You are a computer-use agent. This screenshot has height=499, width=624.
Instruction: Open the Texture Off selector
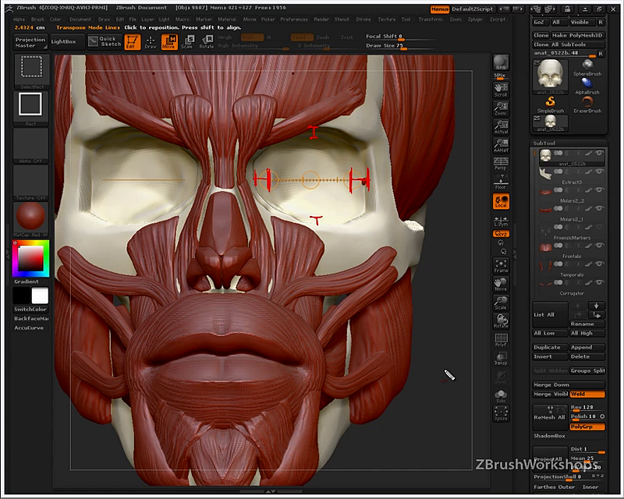click(x=30, y=182)
